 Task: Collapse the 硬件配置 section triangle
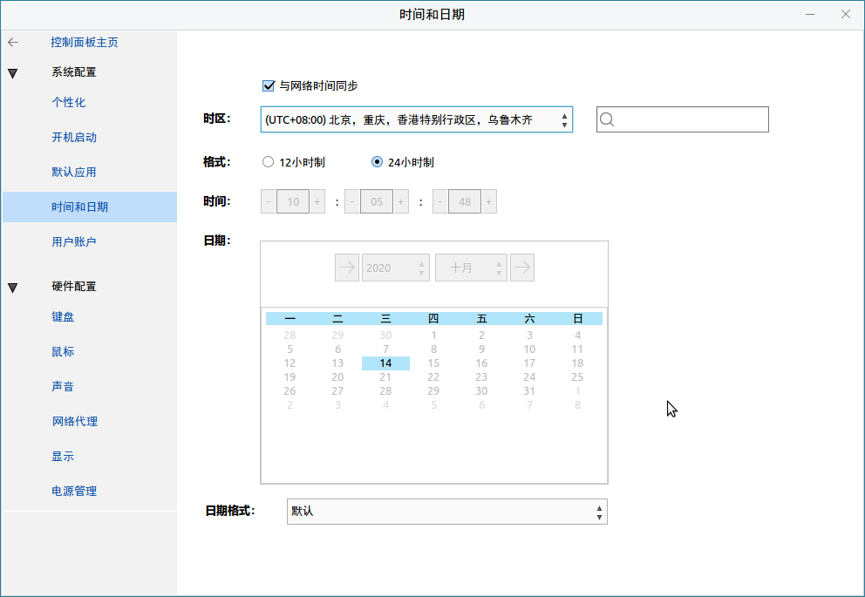[x=13, y=288]
